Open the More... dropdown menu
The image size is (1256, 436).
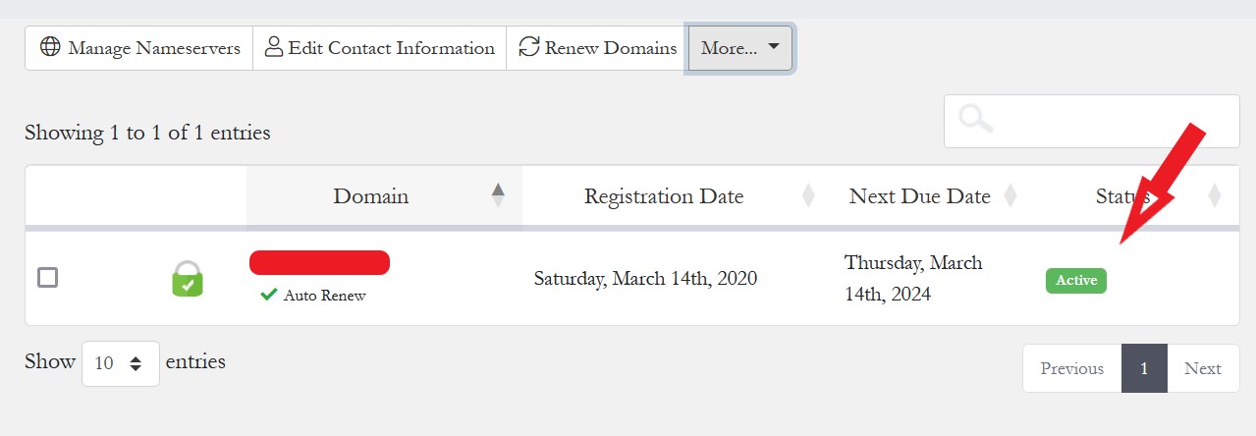(x=740, y=48)
